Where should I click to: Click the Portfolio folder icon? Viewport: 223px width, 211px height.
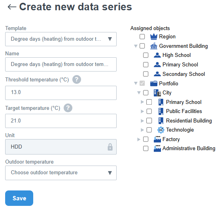[x=154, y=83]
